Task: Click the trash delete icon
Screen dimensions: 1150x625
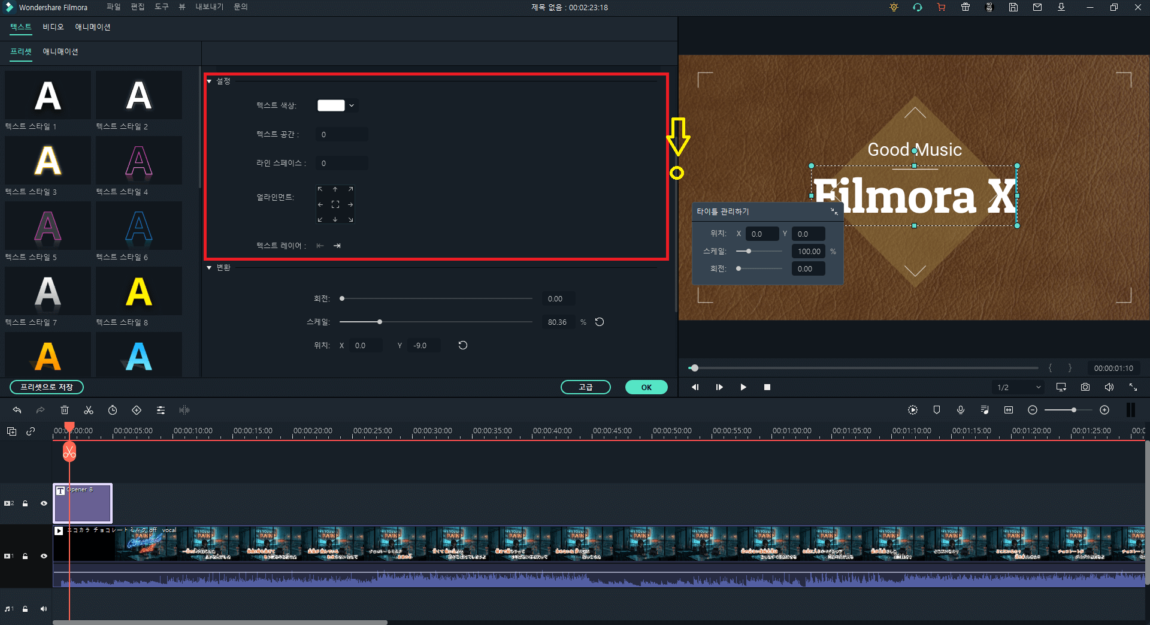Action: 65,410
